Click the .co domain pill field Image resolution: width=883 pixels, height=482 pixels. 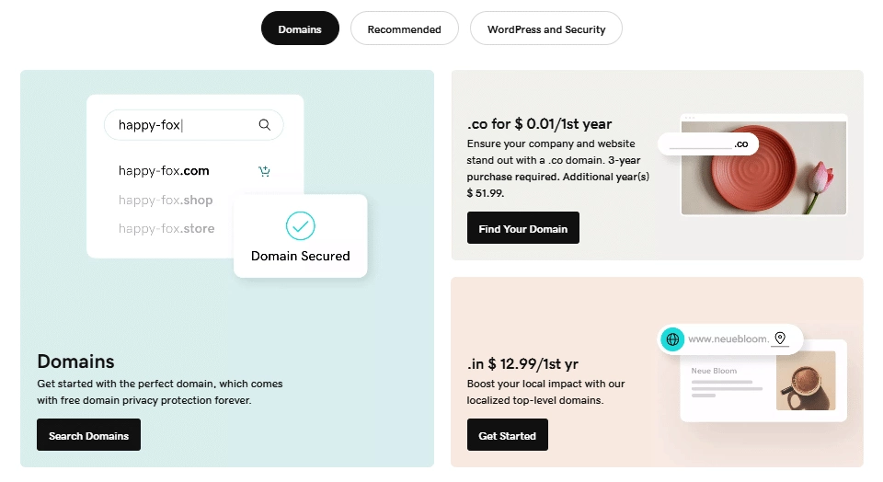click(x=706, y=144)
